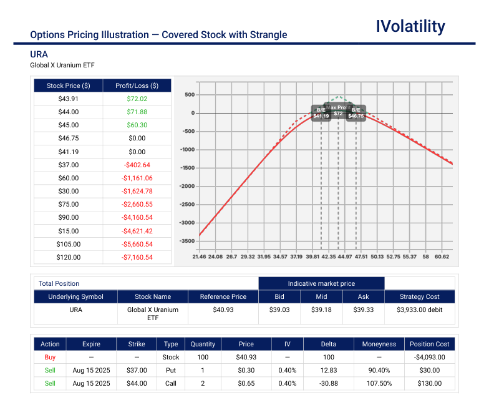
Task: Select the $0.65 call price cell
Action: click(x=246, y=383)
